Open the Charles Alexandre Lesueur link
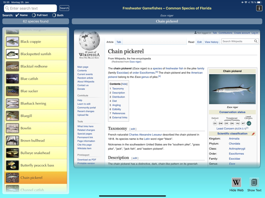The image size is (265, 198). pos(145,135)
